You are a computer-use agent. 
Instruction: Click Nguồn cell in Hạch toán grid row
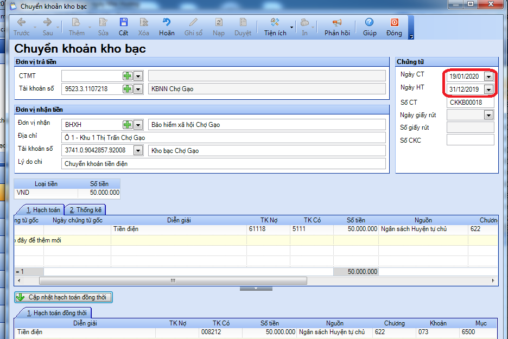(x=423, y=229)
